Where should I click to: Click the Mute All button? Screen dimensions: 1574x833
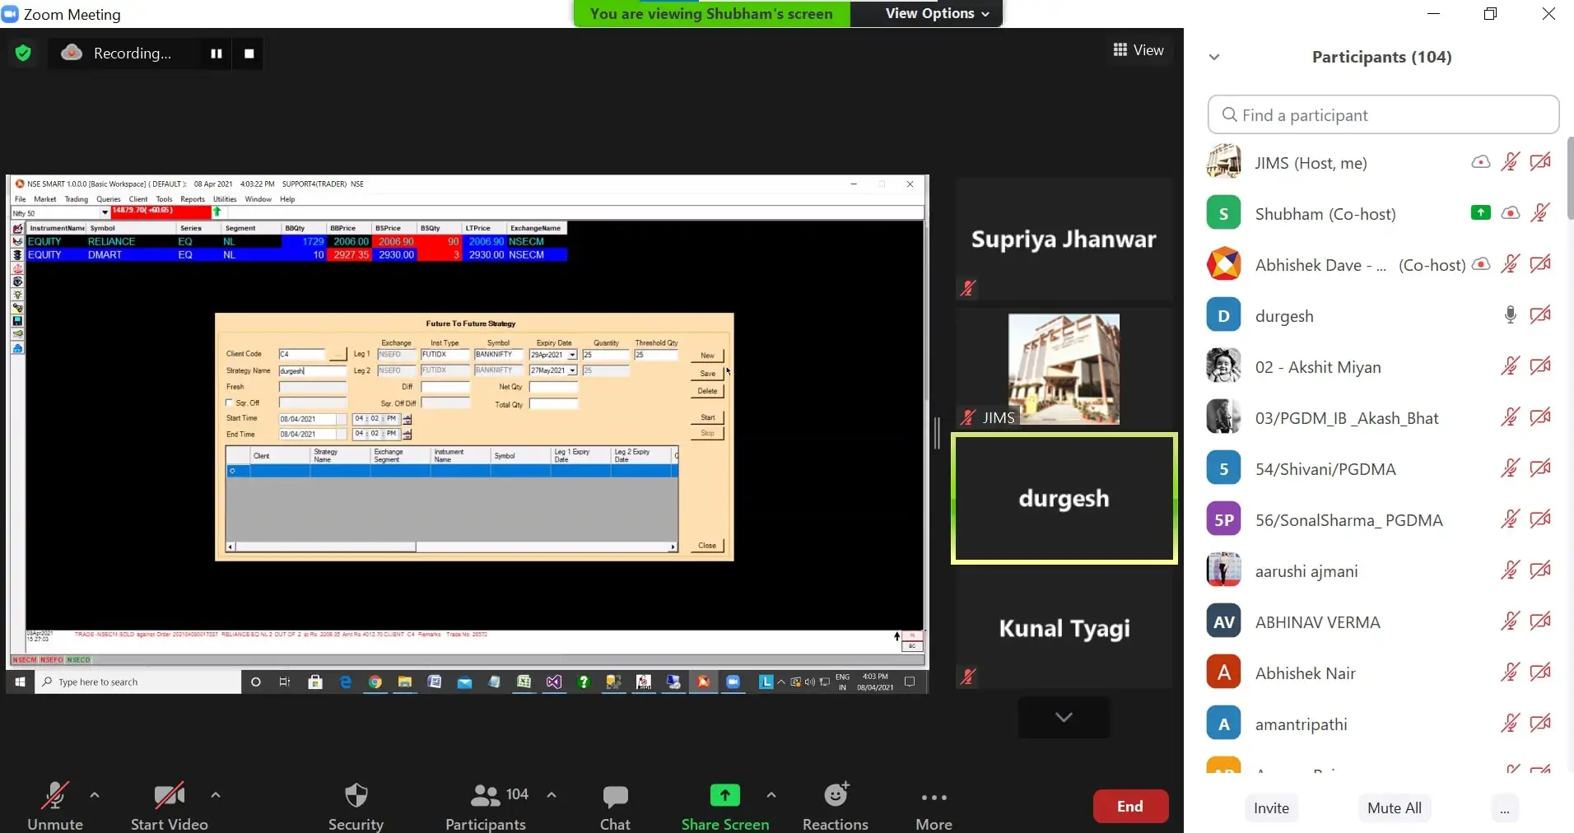1395,808
